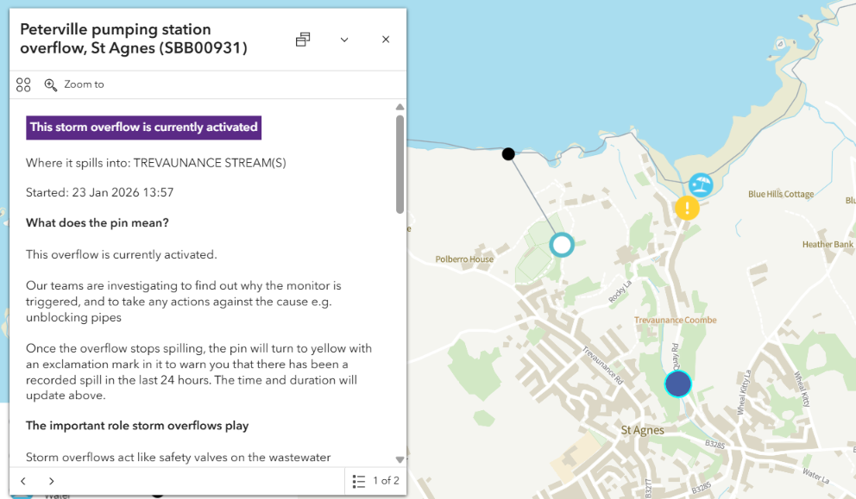The height and width of the screenshot is (499, 856).
Task: Click the purple "currently activated" status banner
Action: click(143, 128)
